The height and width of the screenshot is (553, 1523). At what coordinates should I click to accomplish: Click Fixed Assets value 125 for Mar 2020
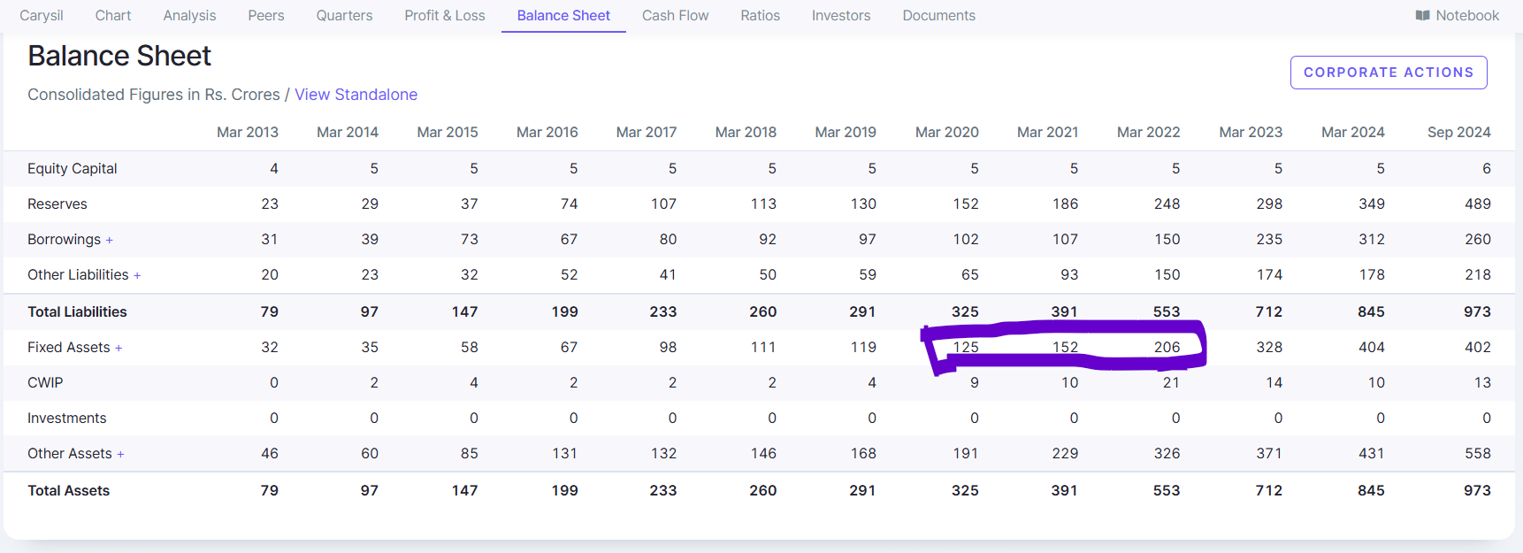[966, 348]
